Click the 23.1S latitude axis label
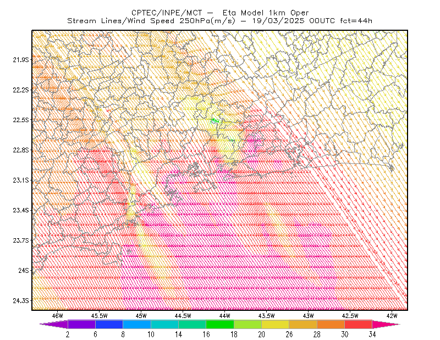 pos(21,180)
